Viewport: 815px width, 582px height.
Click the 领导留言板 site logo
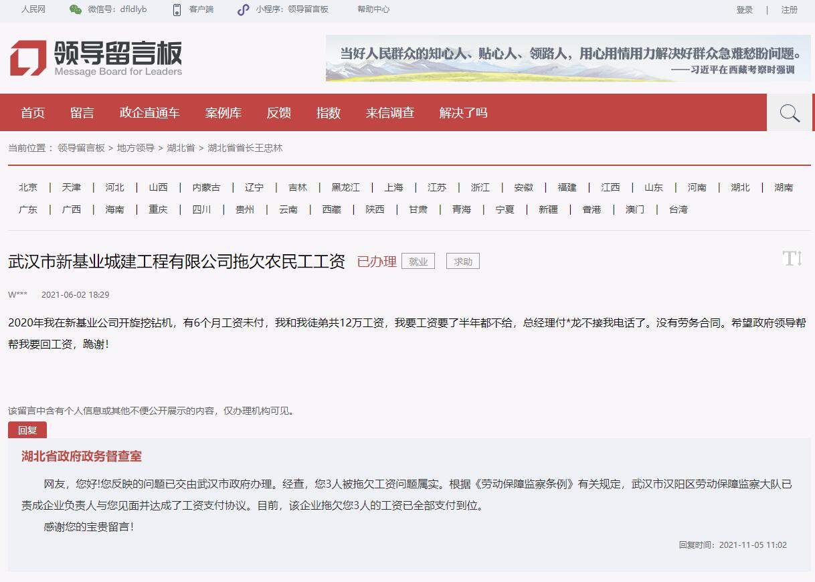pyautogui.click(x=96, y=58)
